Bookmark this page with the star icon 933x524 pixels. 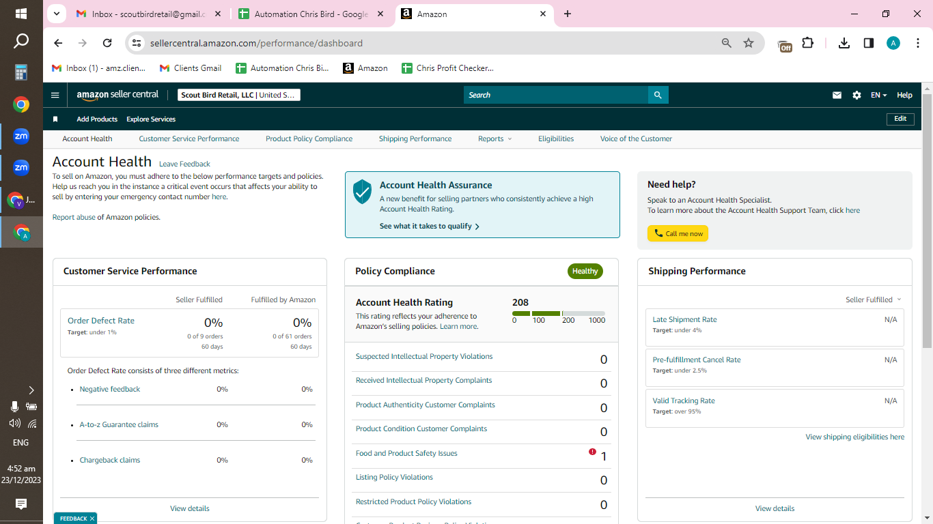click(x=749, y=43)
